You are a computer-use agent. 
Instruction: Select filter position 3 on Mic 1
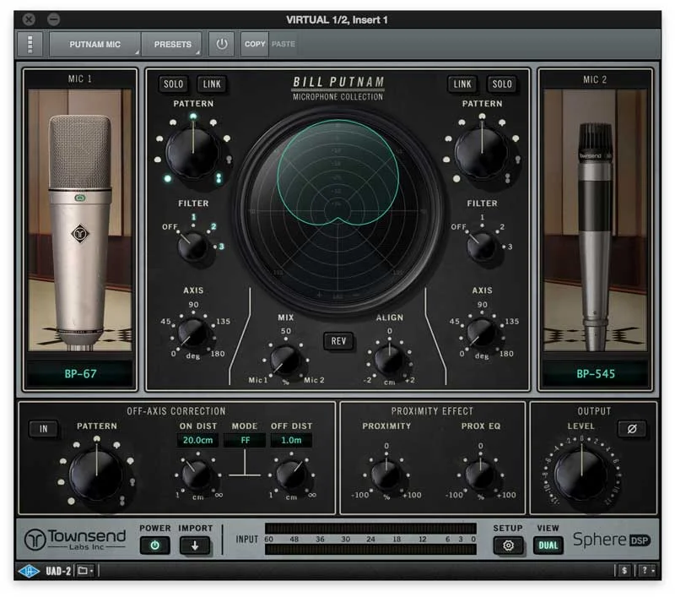coord(221,247)
